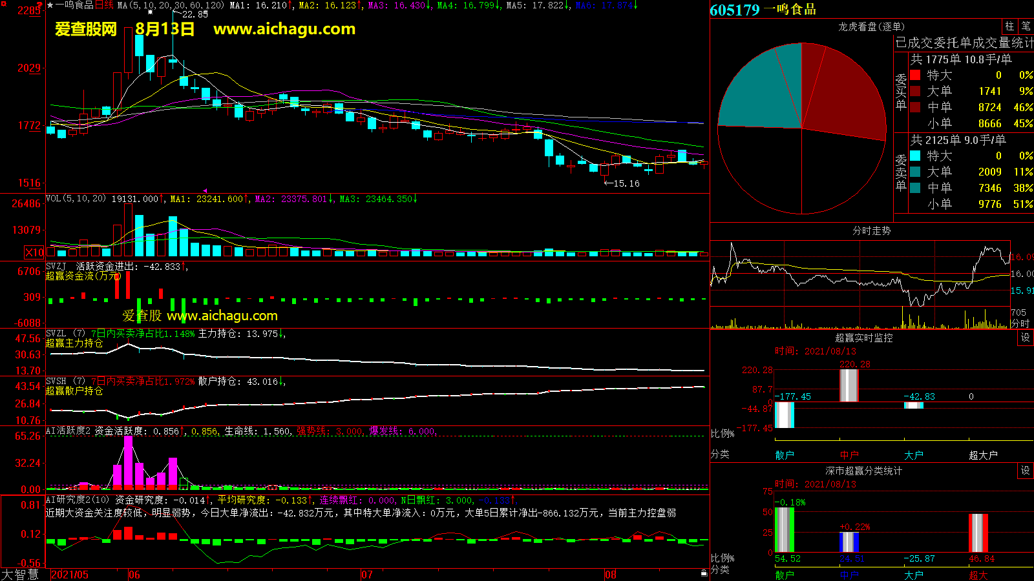Select the 散户 category in 超赢实时监控
Viewport: 1034px width, 581px height.
[785, 455]
